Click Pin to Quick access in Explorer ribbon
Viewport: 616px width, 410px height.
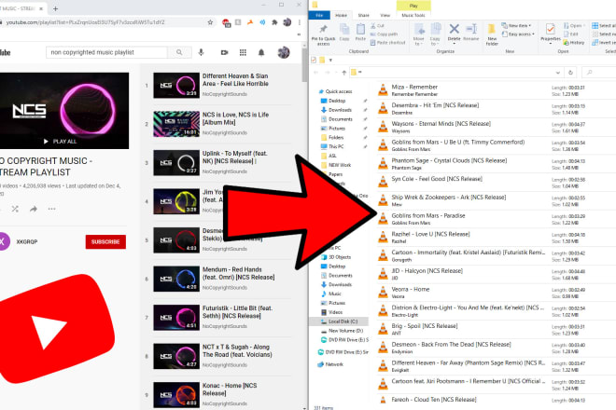(x=323, y=34)
